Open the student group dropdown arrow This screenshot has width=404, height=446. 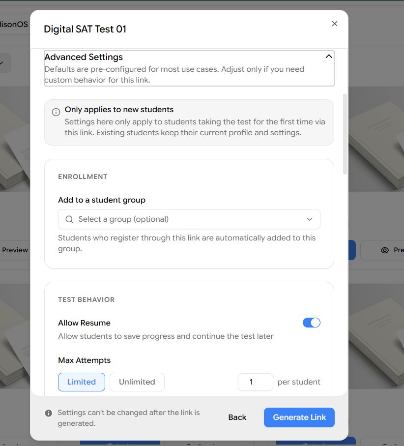[x=310, y=219]
